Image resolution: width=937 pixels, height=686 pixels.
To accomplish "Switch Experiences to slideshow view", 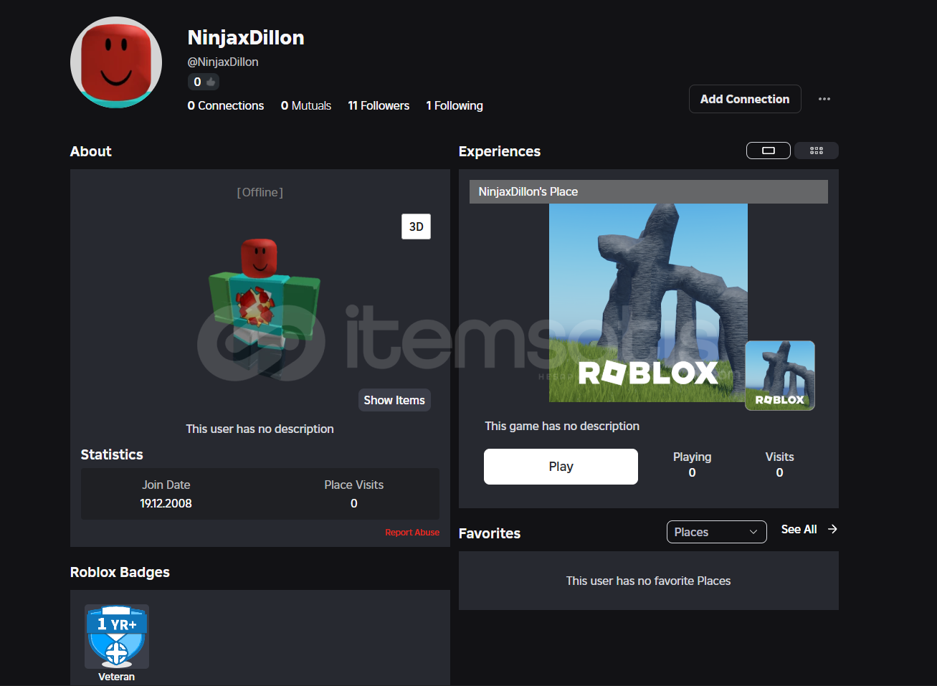I will (x=769, y=151).
